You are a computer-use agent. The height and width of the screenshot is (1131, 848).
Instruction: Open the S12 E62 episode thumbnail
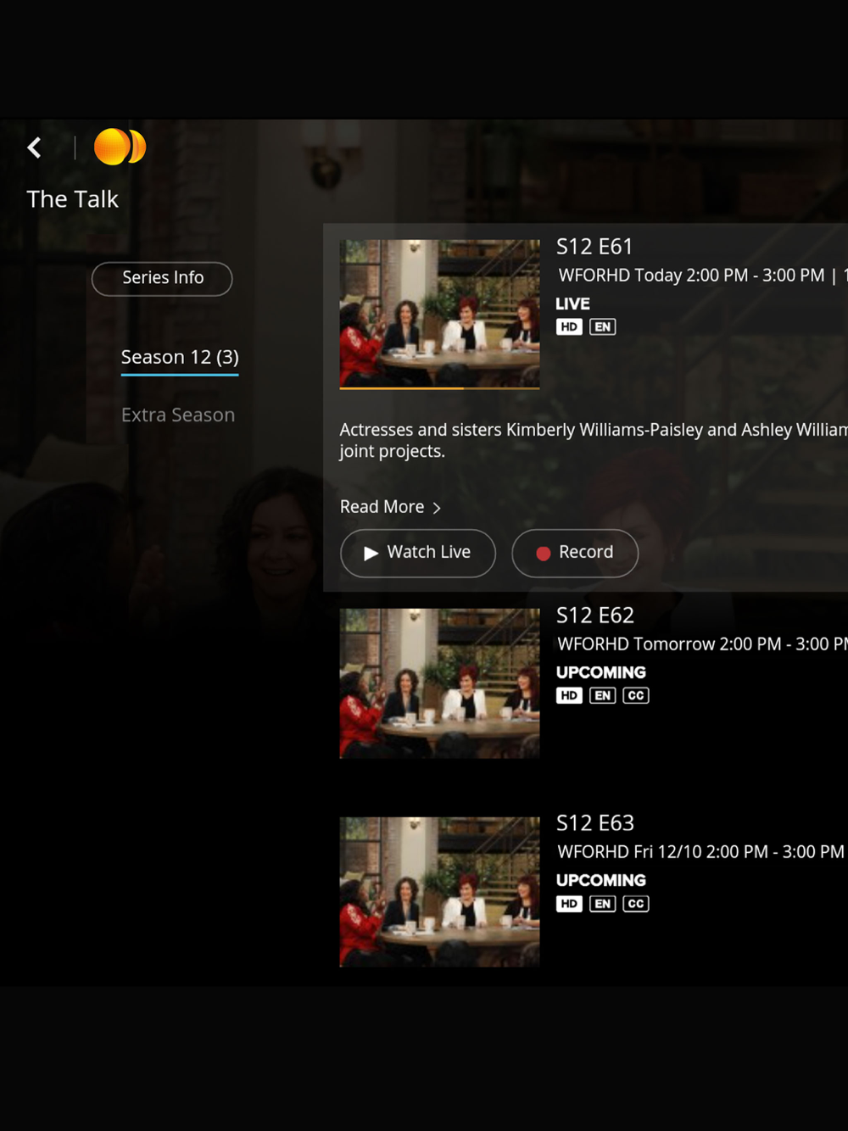[439, 683]
